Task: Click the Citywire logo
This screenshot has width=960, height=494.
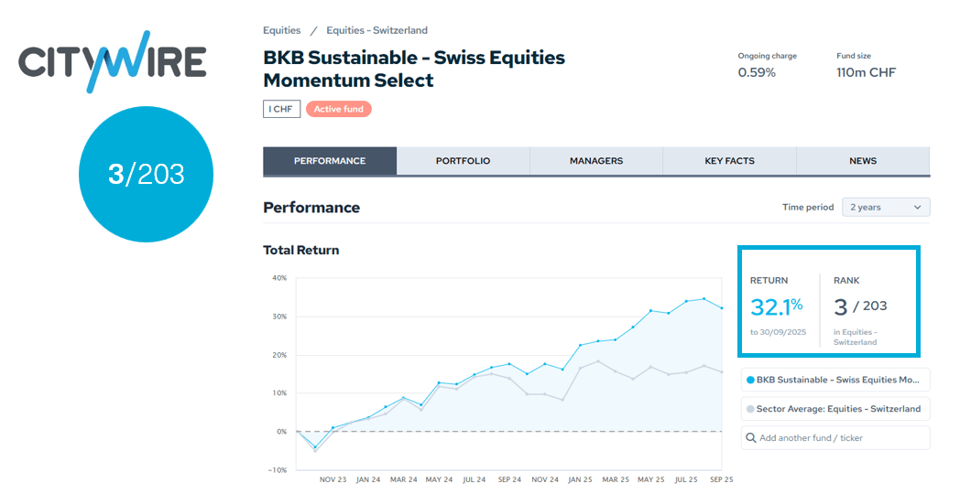Action: click(x=112, y=61)
